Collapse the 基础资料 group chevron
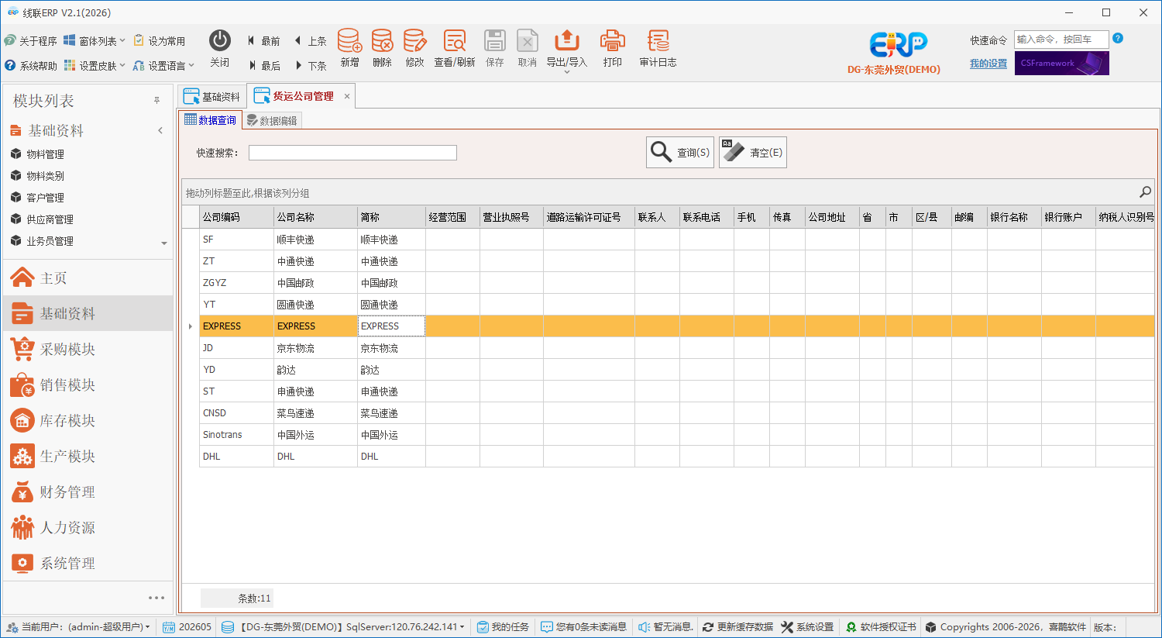 160,130
